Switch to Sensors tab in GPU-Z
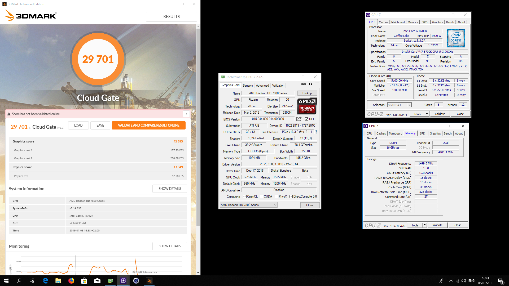 coord(248,85)
